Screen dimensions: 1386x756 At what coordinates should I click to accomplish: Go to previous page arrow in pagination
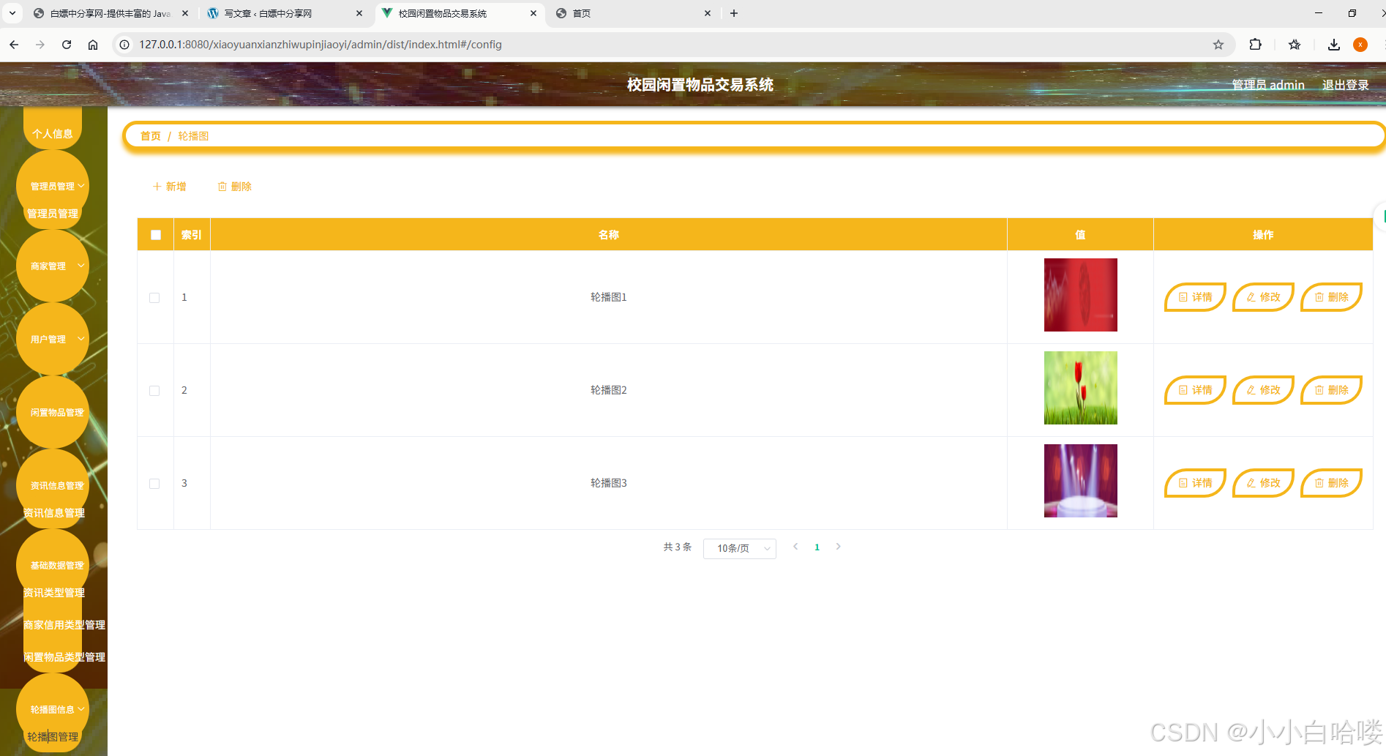point(795,547)
